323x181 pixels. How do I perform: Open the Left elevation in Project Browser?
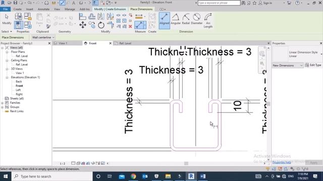pos(18,90)
